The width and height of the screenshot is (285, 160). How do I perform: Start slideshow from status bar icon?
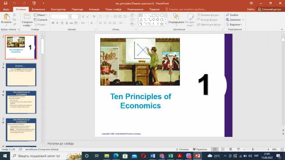[239, 149]
